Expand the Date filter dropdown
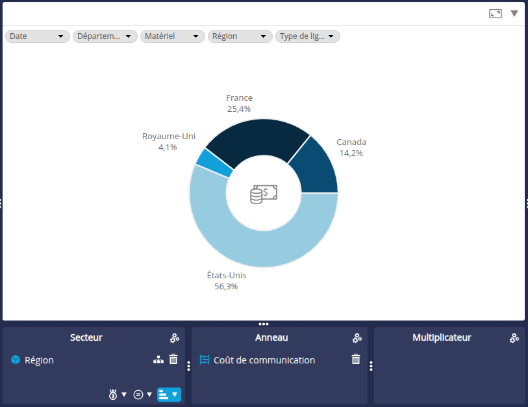 click(37, 36)
